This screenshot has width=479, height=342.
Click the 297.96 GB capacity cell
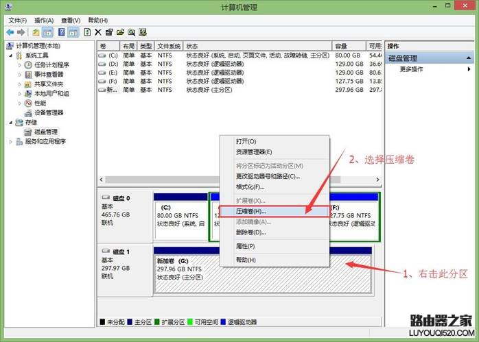click(x=349, y=90)
